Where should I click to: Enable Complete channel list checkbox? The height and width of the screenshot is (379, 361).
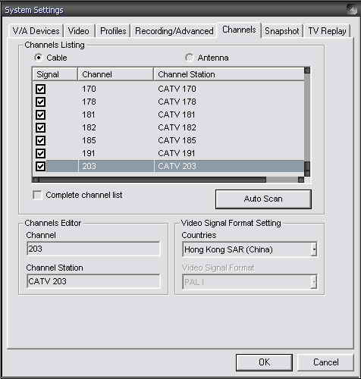click(x=37, y=195)
